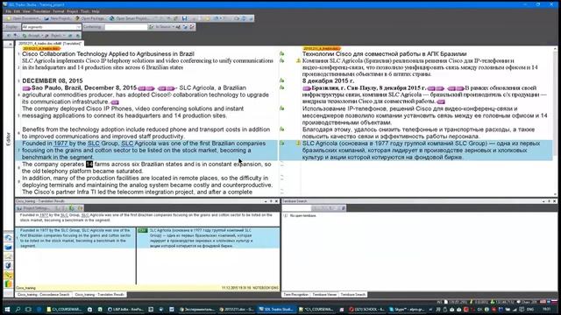Click the green 100% match badge in Translation Results
The width and height of the screenshot is (561, 315).
(142, 231)
